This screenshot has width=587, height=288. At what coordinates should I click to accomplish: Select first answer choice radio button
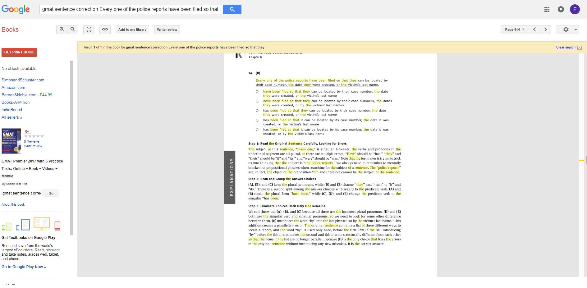(x=257, y=92)
